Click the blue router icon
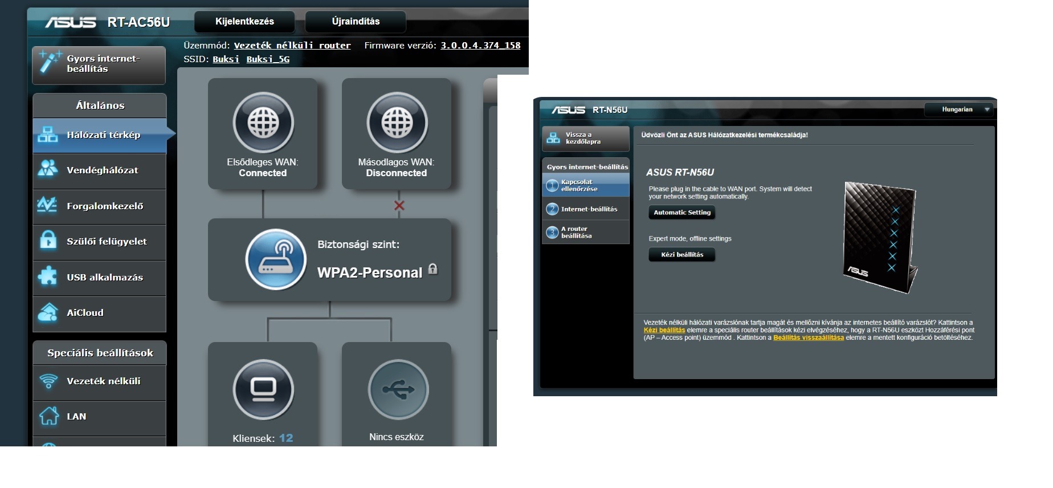This screenshot has height=488, width=1053. (276, 259)
